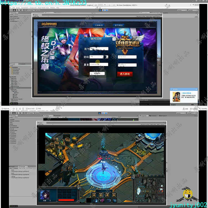The image size is (208, 208).
Task: Toggle Center pivot button in upper toolbar
Action: (x=31, y=10)
